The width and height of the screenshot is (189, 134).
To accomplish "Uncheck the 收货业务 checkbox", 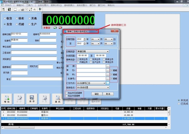I will pyautogui.click(x=78, y=59).
